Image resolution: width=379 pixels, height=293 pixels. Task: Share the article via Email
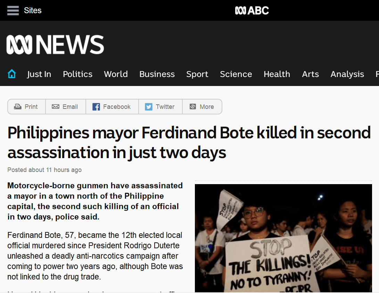point(65,107)
